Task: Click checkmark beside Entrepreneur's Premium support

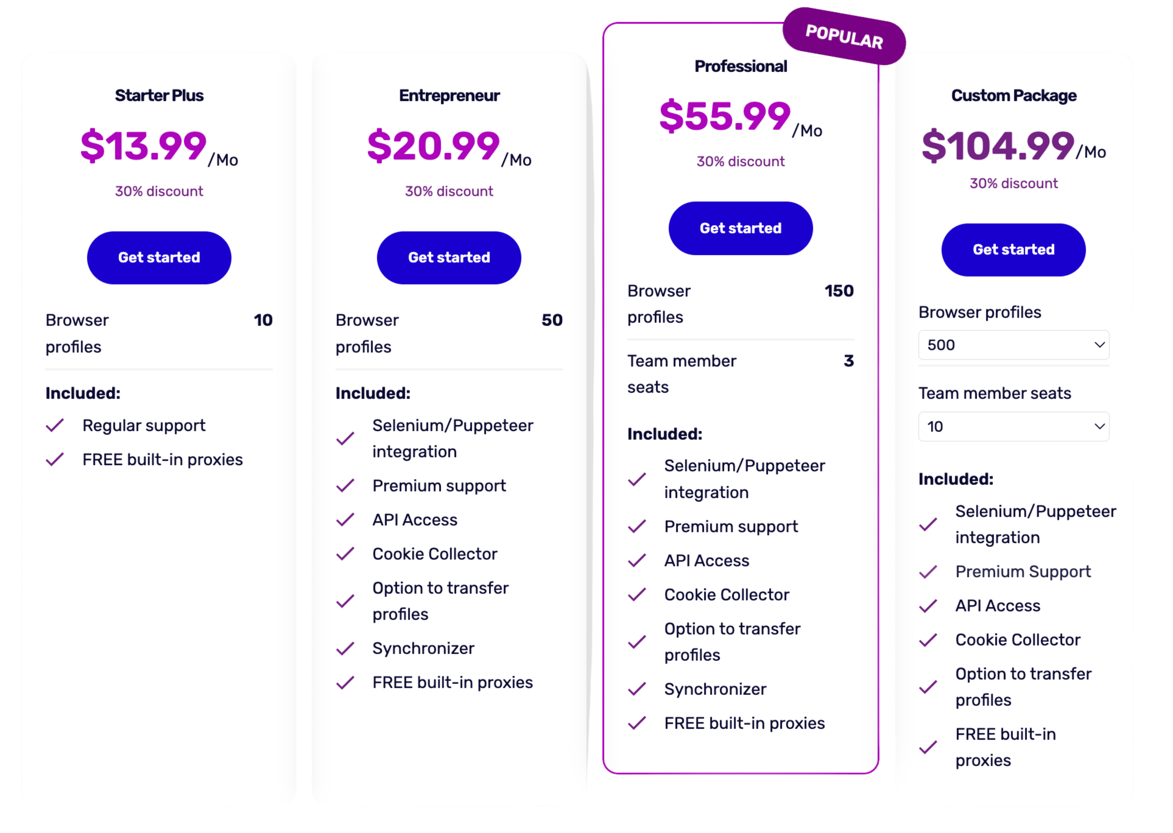Action: pyautogui.click(x=345, y=485)
